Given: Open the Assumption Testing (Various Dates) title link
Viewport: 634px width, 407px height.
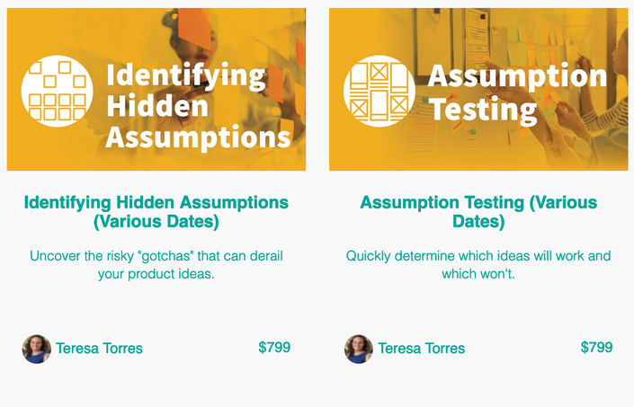Looking at the screenshot, I should coord(478,212).
